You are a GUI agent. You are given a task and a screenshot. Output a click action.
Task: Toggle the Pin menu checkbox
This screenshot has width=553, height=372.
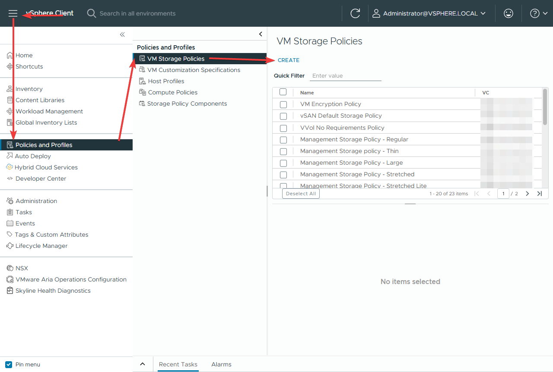tap(9, 364)
